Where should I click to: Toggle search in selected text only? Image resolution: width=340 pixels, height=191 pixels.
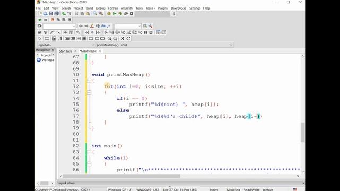pyautogui.click(x=98, y=26)
